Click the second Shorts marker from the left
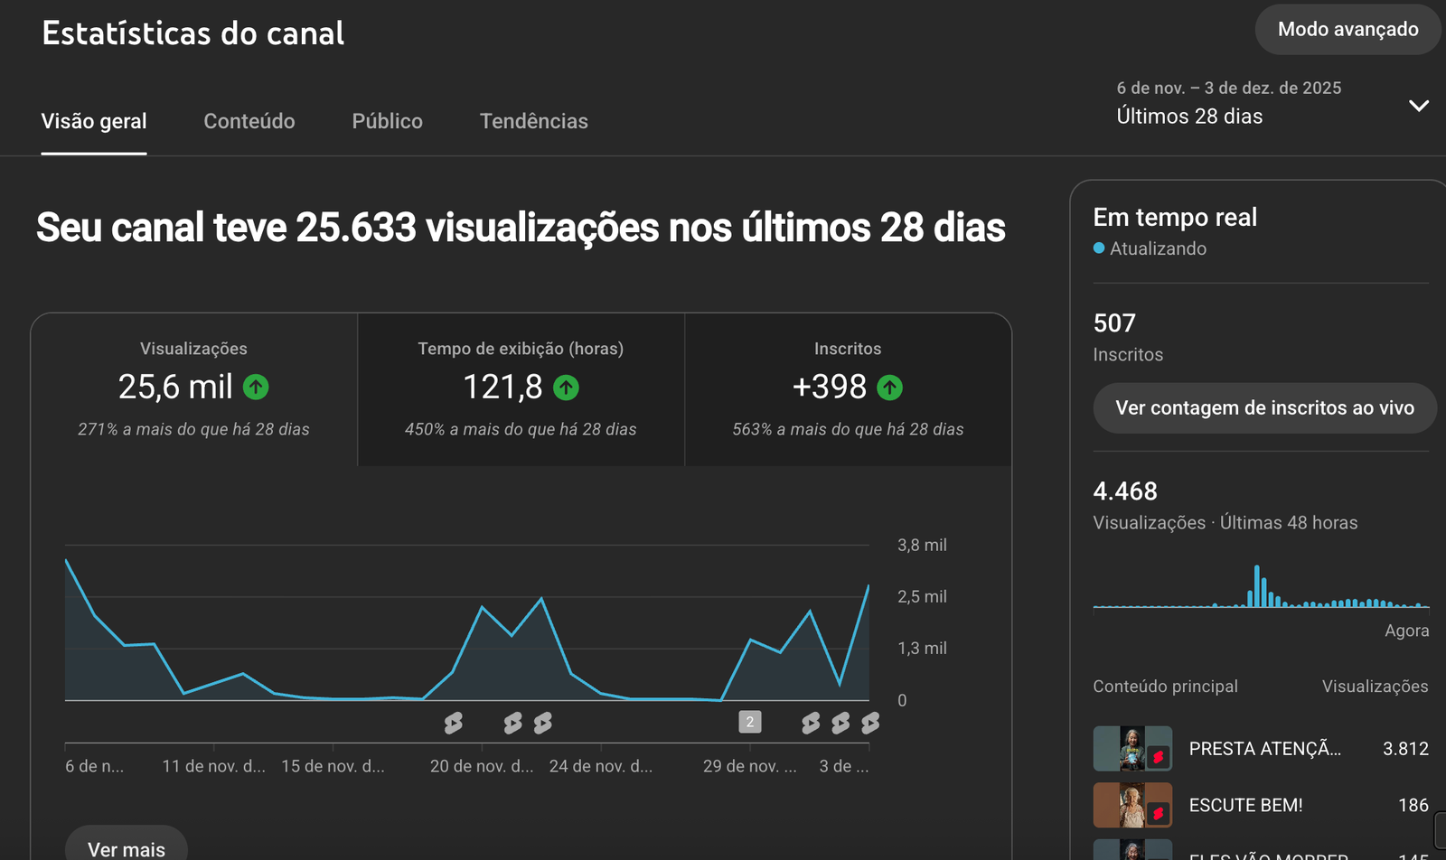The width and height of the screenshot is (1446, 860). (x=513, y=723)
